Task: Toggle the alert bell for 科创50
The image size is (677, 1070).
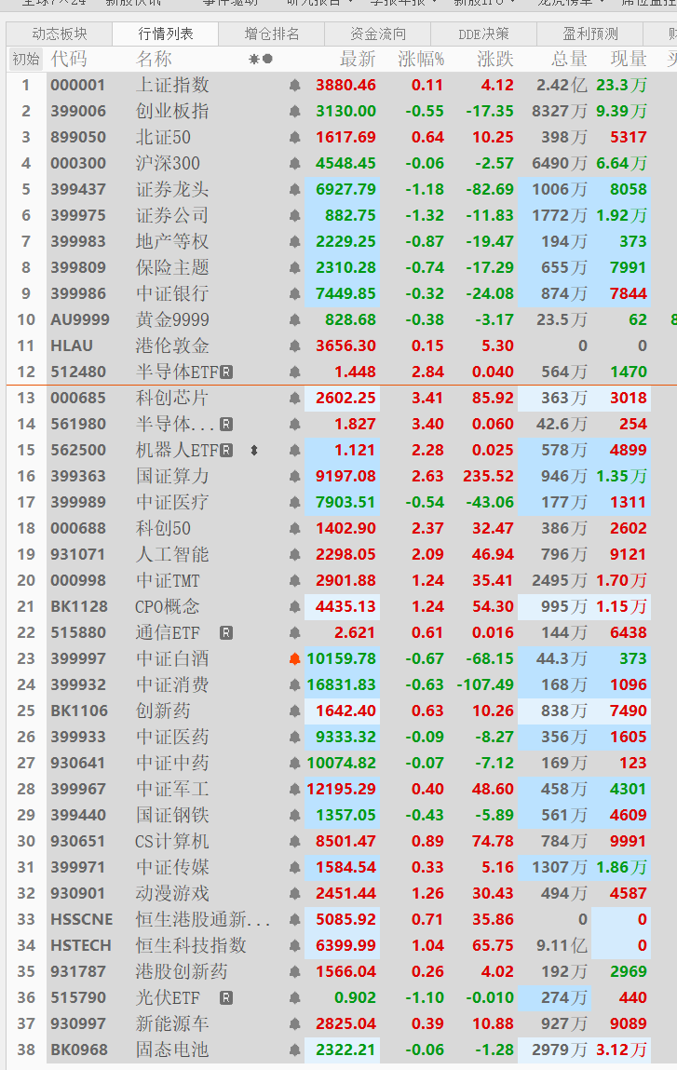Action: [295, 529]
